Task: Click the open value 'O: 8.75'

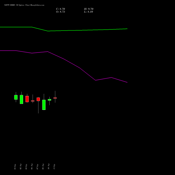Action: pos(61,12)
